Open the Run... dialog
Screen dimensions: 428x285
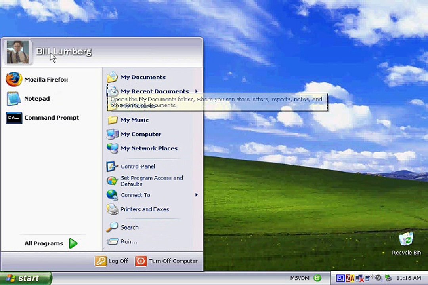click(x=122, y=241)
